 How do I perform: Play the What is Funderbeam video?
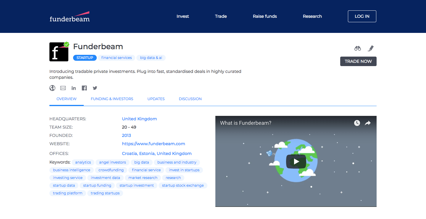(x=296, y=162)
